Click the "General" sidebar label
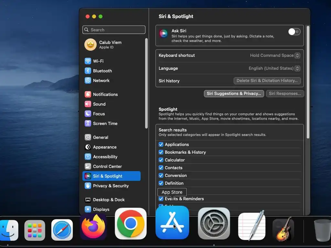This screenshot has height=248, width=331. [101, 138]
